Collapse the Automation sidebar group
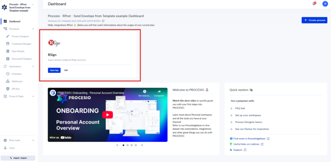Image resolution: width=331 pixels, height=162 pixels. click(x=33, y=66)
